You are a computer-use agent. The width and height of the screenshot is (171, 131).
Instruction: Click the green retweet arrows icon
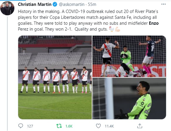[59, 126]
